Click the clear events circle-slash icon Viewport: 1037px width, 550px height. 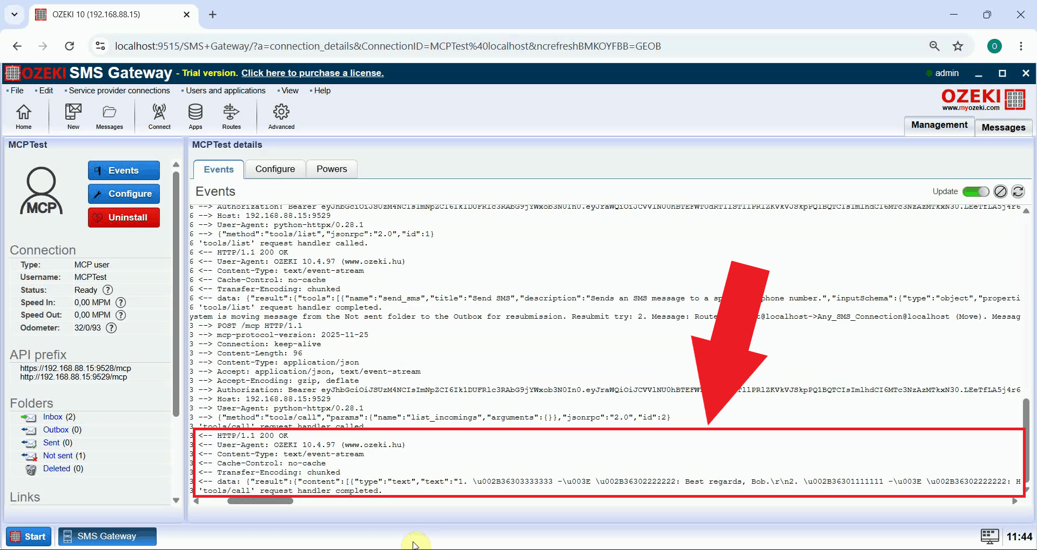[x=1000, y=191]
